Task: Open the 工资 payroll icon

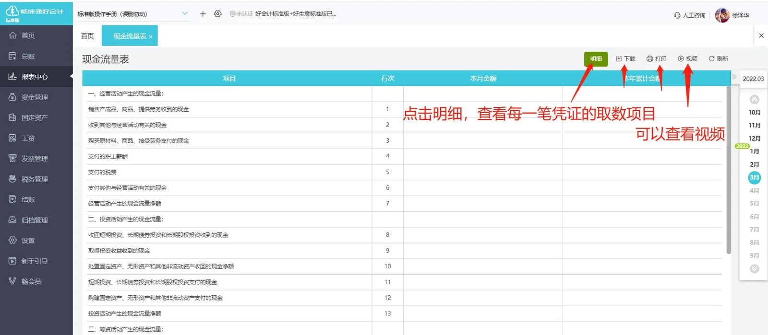Action: 12,138
